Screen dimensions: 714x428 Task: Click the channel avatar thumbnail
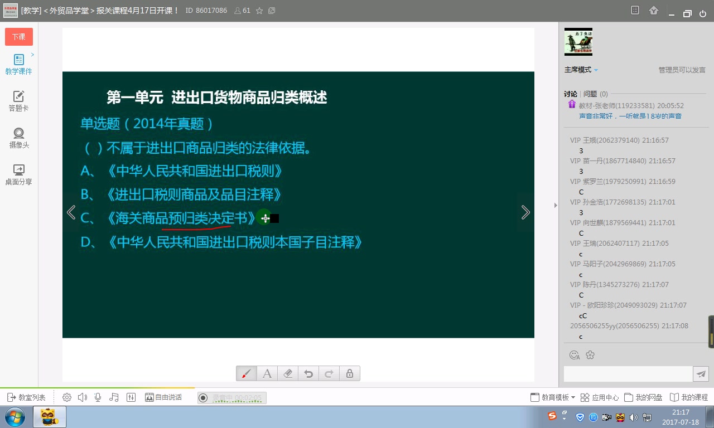pos(578,42)
